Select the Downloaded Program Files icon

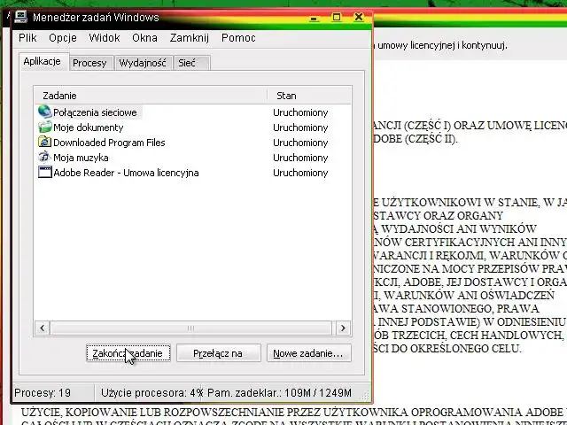pos(44,142)
